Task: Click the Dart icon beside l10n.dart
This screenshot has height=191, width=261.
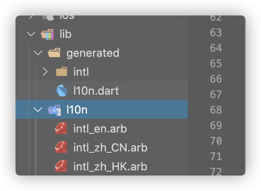Action: point(61,90)
